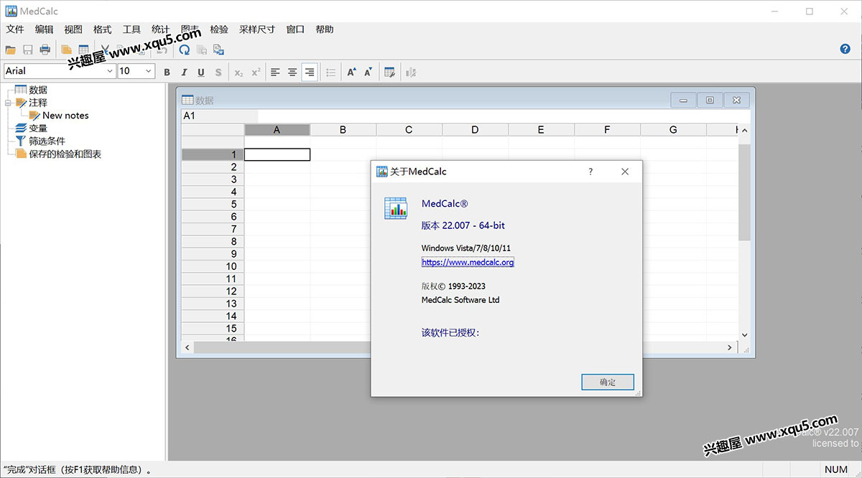Image resolution: width=862 pixels, height=478 pixels.
Task: Select the 保存的检验和图表 tree node
Action: [x=65, y=154]
